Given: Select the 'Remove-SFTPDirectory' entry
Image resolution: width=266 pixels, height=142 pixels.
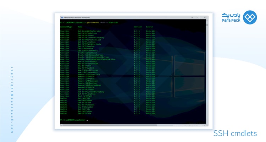Looking at the screenshot, I should (89, 75).
